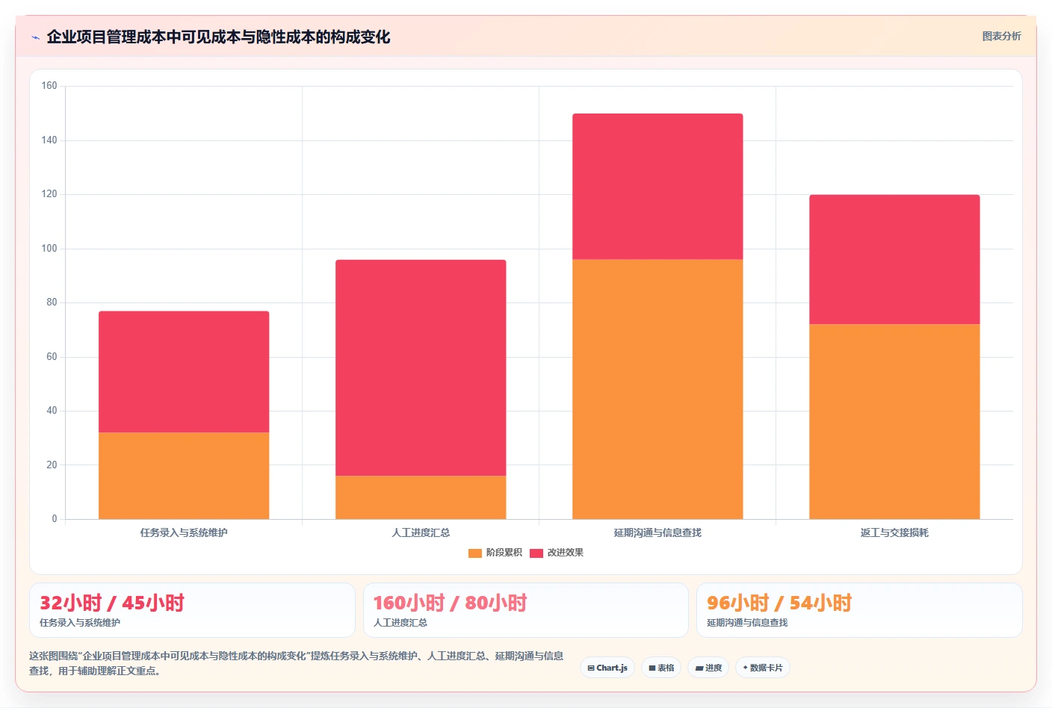Click the y-axis value 120
The width and height of the screenshot is (1052, 708).
coord(49,194)
